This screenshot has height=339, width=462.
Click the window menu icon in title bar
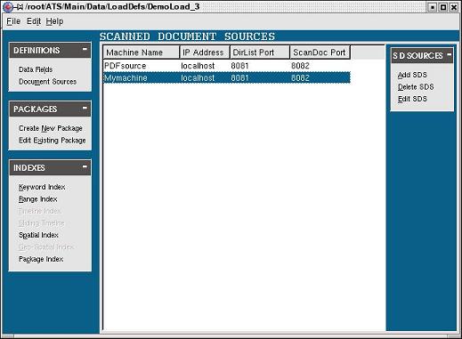(x=8, y=7)
